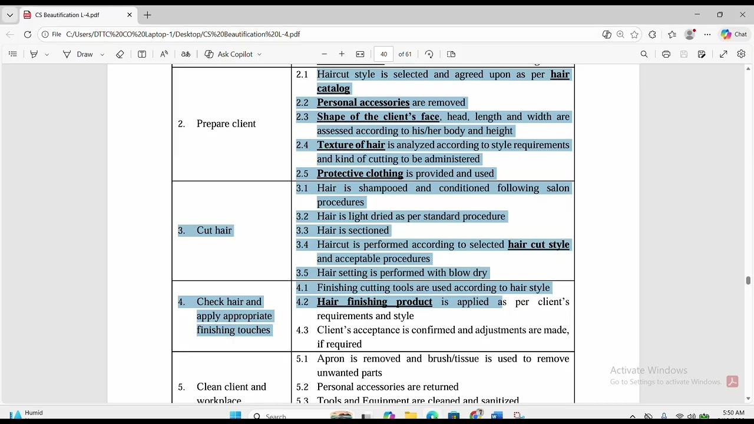Expand the highlight color options arrow

(47, 54)
